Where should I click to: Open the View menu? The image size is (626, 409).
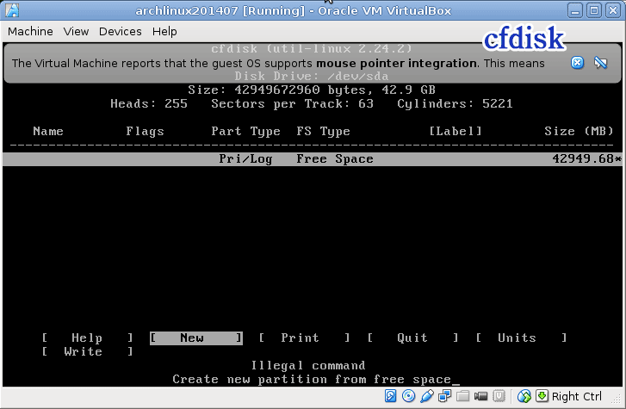pyautogui.click(x=76, y=32)
